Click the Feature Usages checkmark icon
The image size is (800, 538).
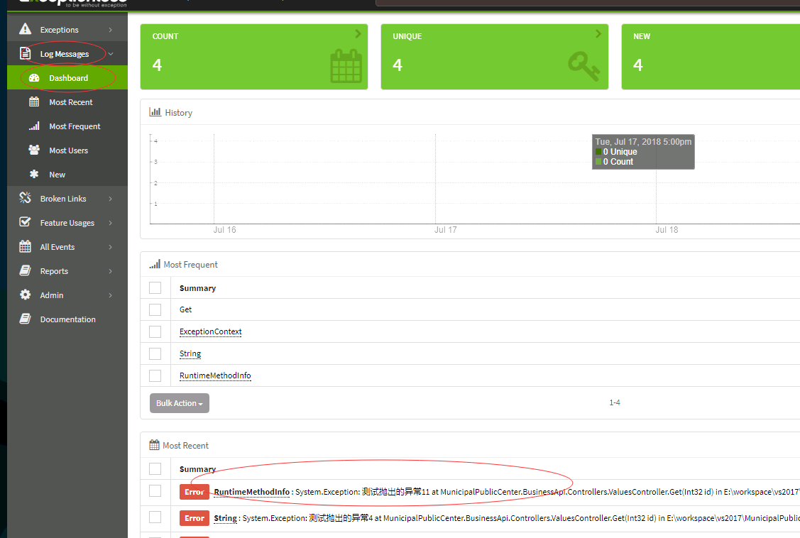coord(25,222)
